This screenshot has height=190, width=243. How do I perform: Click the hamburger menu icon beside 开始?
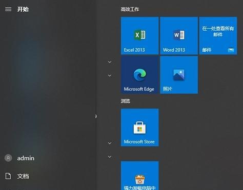8,9
